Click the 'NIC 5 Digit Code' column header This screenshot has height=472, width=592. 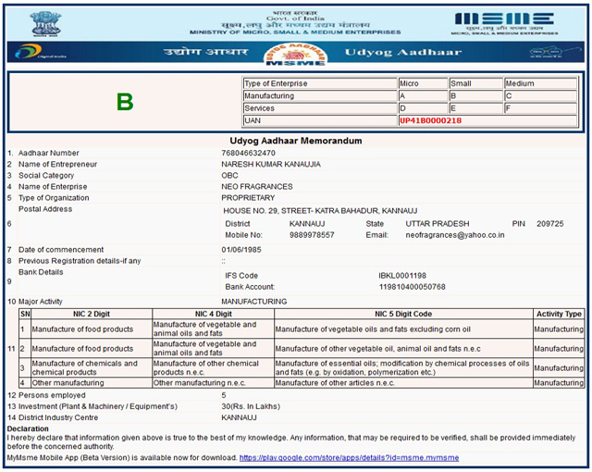(x=403, y=315)
